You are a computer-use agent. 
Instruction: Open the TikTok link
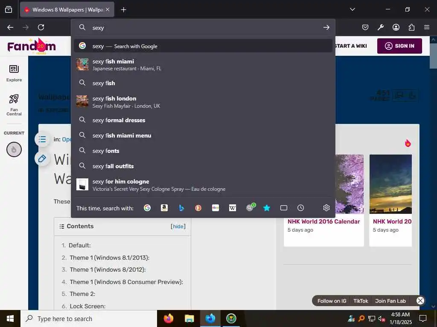click(x=361, y=301)
